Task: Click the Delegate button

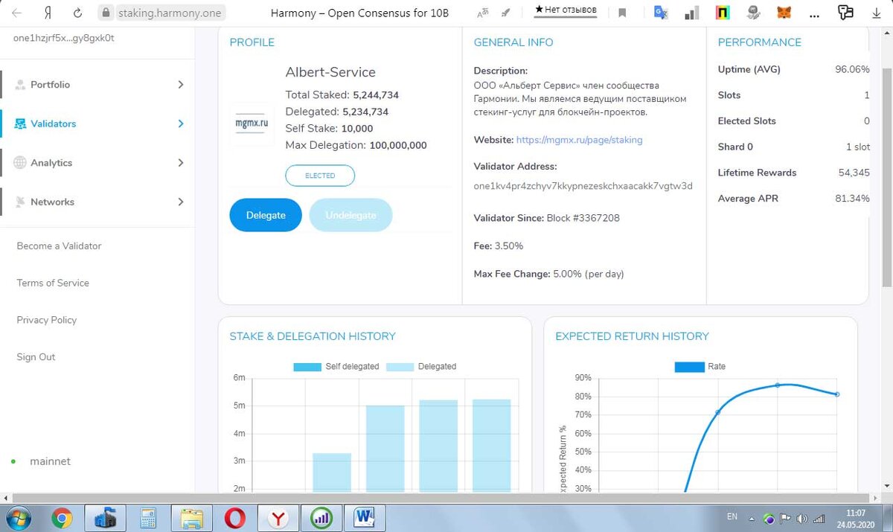Action: (266, 215)
